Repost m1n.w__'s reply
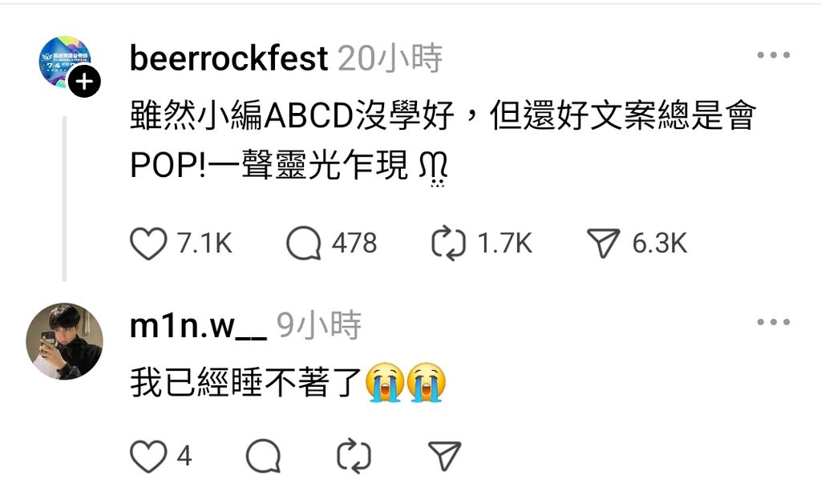Image resolution: width=821 pixels, height=499 pixels. click(354, 456)
